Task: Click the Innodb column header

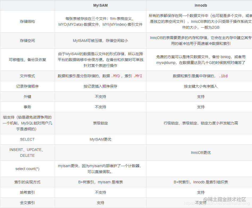Action: (x=201, y=6)
